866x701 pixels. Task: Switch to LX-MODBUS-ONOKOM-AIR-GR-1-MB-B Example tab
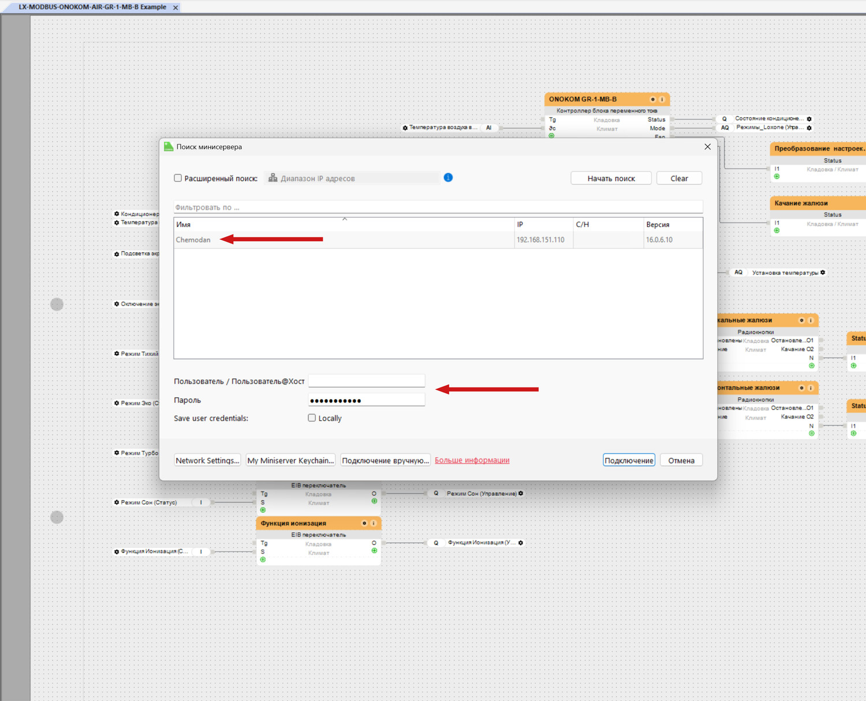click(x=92, y=7)
